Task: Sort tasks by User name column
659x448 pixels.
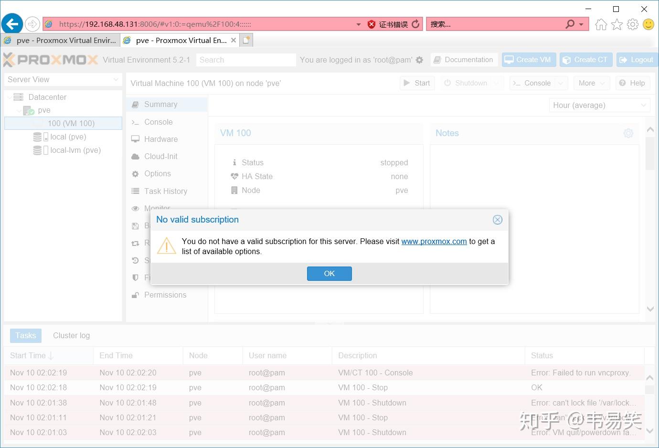Action: (287, 356)
